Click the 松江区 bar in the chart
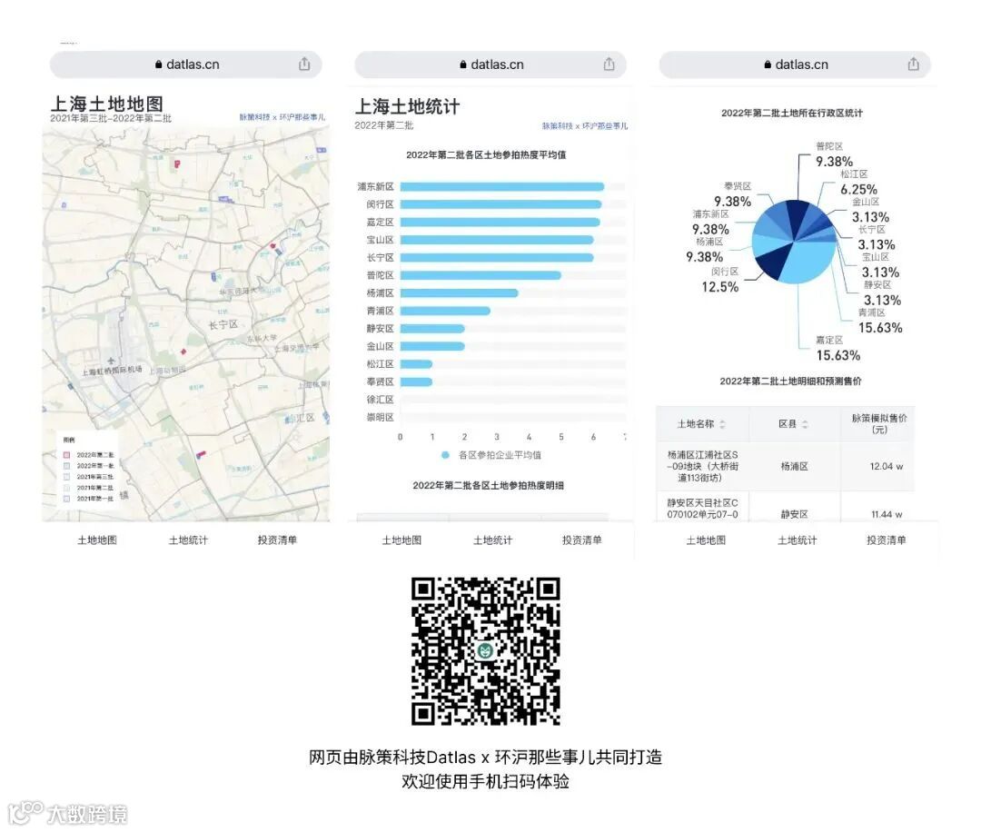 [x=416, y=364]
